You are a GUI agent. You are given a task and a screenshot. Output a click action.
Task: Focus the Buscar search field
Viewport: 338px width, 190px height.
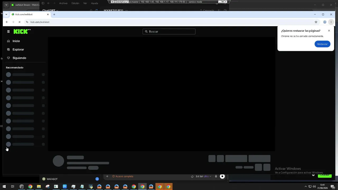(x=169, y=31)
